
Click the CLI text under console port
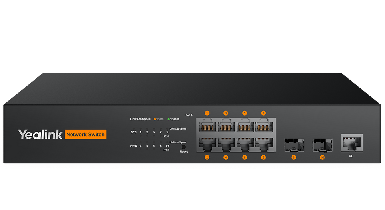tap(351, 156)
